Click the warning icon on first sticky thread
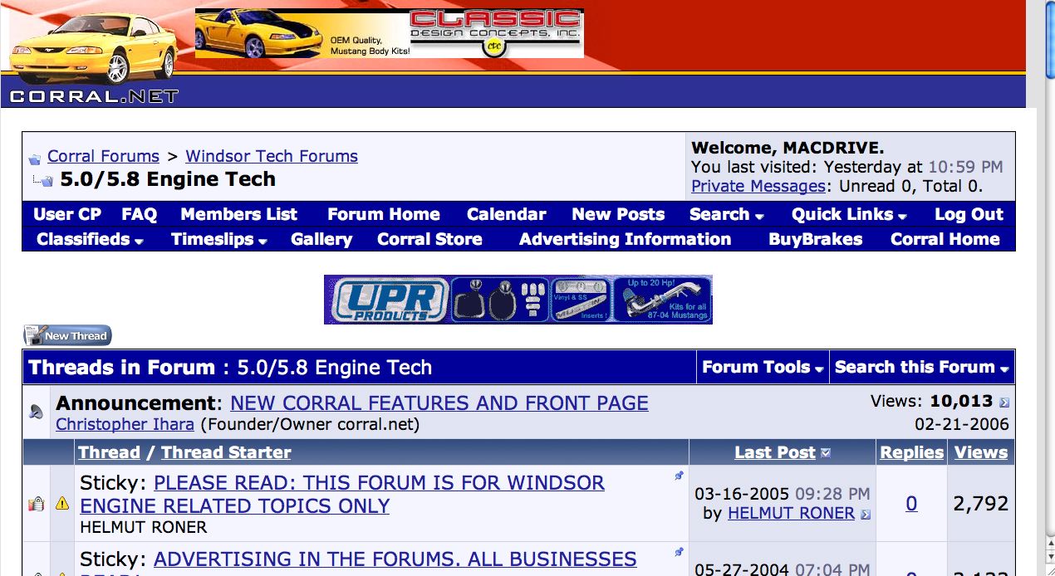 [62, 503]
